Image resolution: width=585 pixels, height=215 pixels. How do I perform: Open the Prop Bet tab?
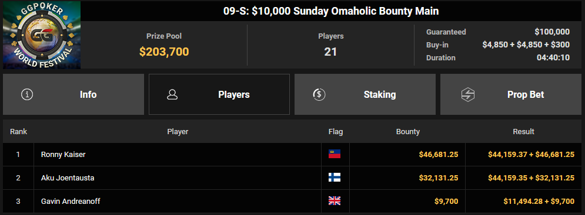tap(511, 94)
